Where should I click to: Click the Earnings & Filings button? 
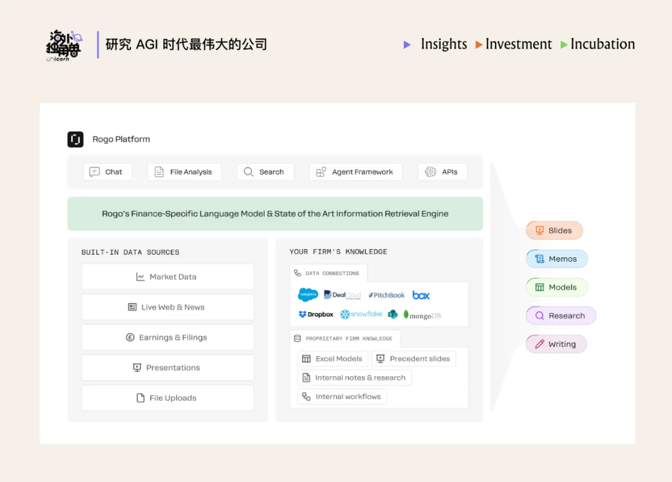click(x=167, y=337)
